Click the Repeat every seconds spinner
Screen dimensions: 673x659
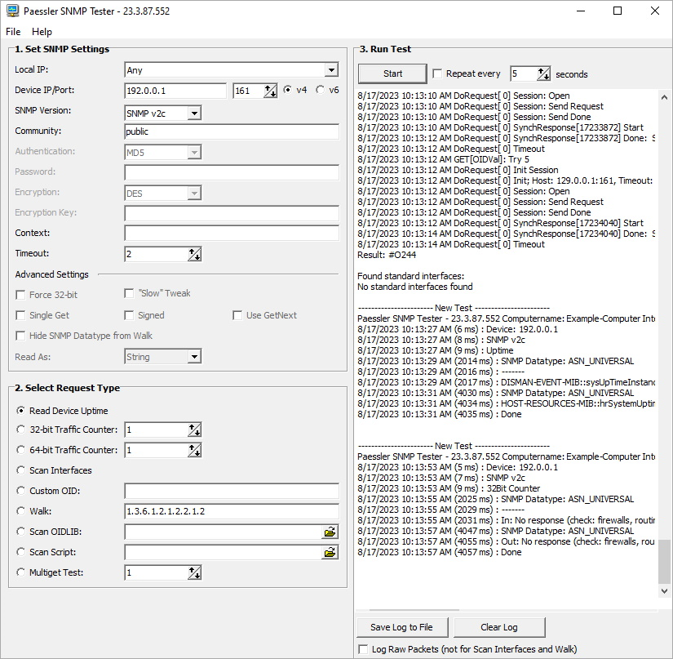coord(543,74)
